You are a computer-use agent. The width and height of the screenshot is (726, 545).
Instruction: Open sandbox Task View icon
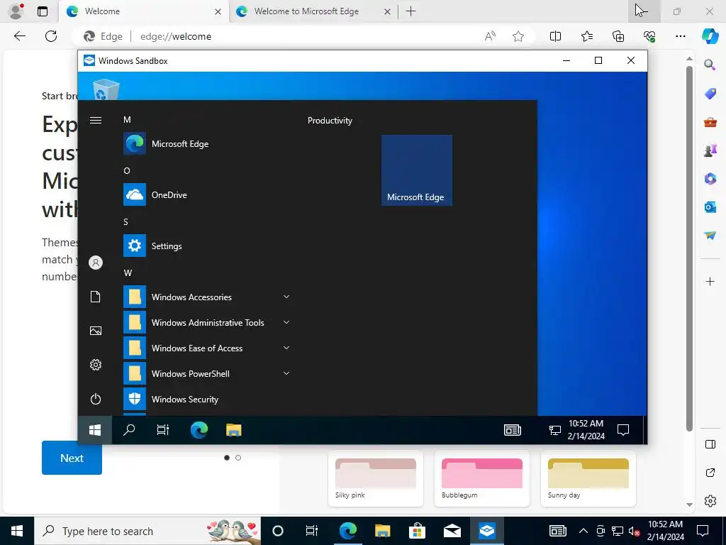[163, 430]
